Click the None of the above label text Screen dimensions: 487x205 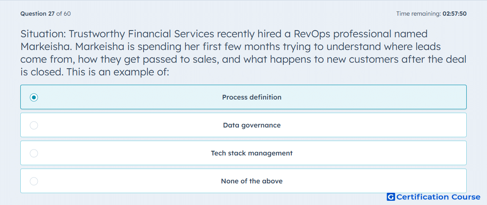pyautogui.click(x=252, y=181)
